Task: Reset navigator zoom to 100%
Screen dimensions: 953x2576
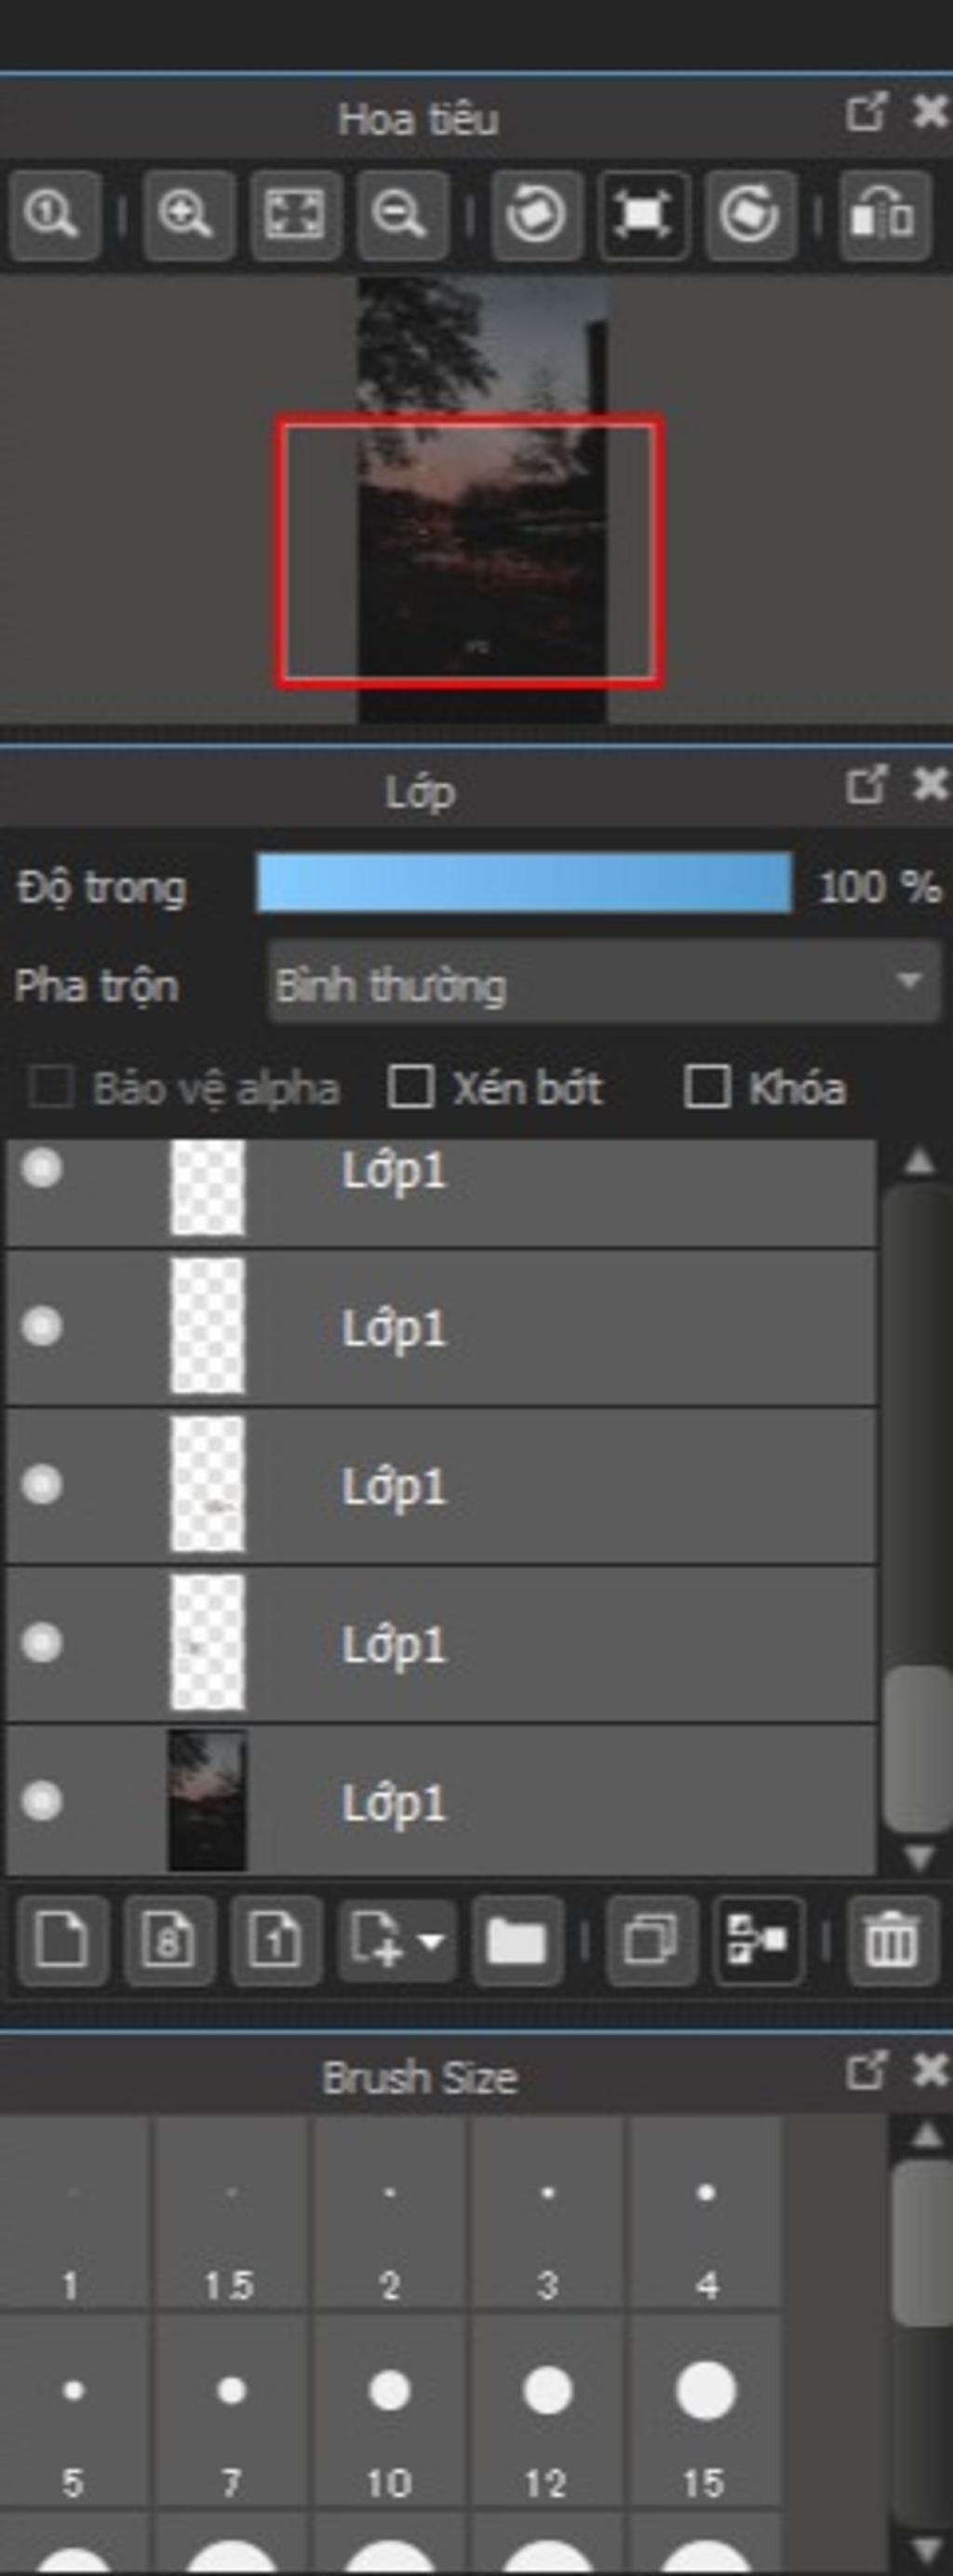Action: (54, 215)
